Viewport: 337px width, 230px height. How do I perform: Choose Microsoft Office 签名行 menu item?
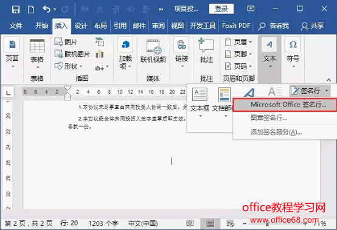pos(285,105)
